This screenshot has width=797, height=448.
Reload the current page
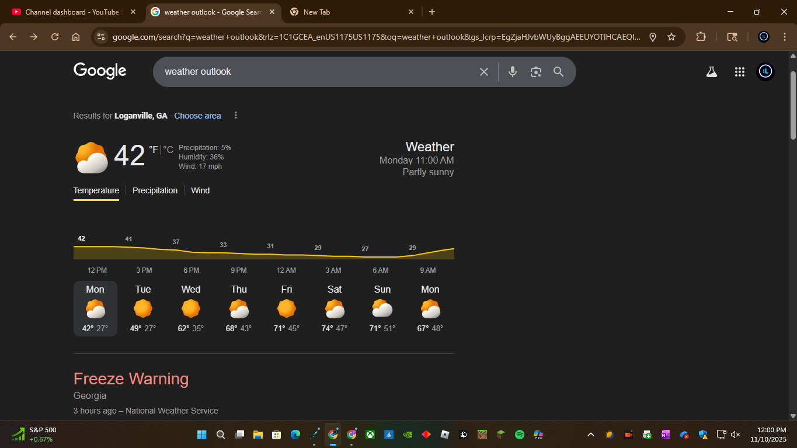pyautogui.click(x=55, y=37)
